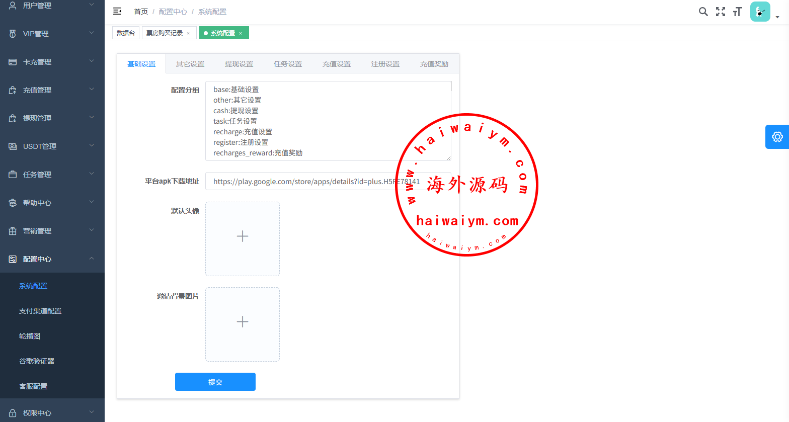Expand the 权限中心 sidebar menu
789x422 pixels.
pyautogui.click(x=52, y=413)
